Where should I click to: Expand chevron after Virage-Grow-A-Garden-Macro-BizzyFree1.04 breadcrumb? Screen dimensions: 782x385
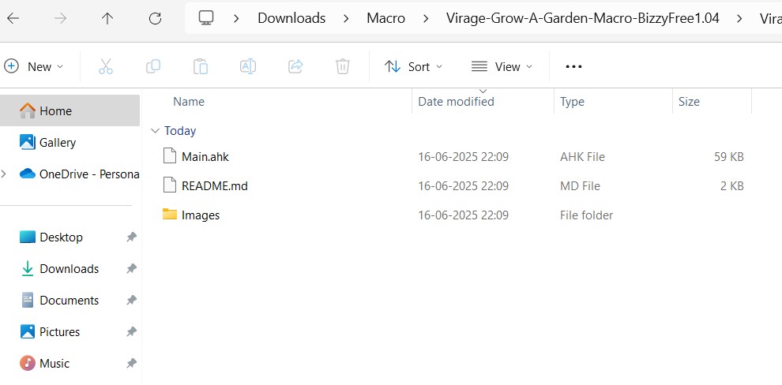click(739, 19)
